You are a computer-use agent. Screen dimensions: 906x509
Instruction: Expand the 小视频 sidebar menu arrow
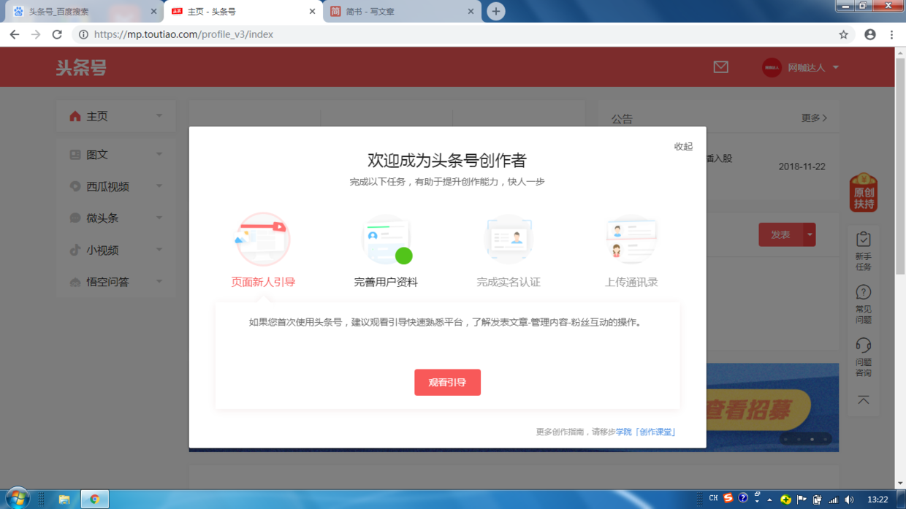coord(159,250)
